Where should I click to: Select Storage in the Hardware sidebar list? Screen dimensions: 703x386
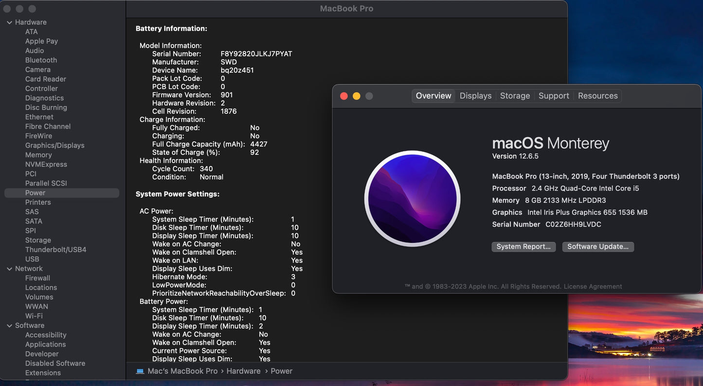pyautogui.click(x=38, y=240)
